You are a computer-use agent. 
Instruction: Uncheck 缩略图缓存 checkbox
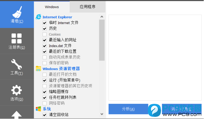[44, 92]
